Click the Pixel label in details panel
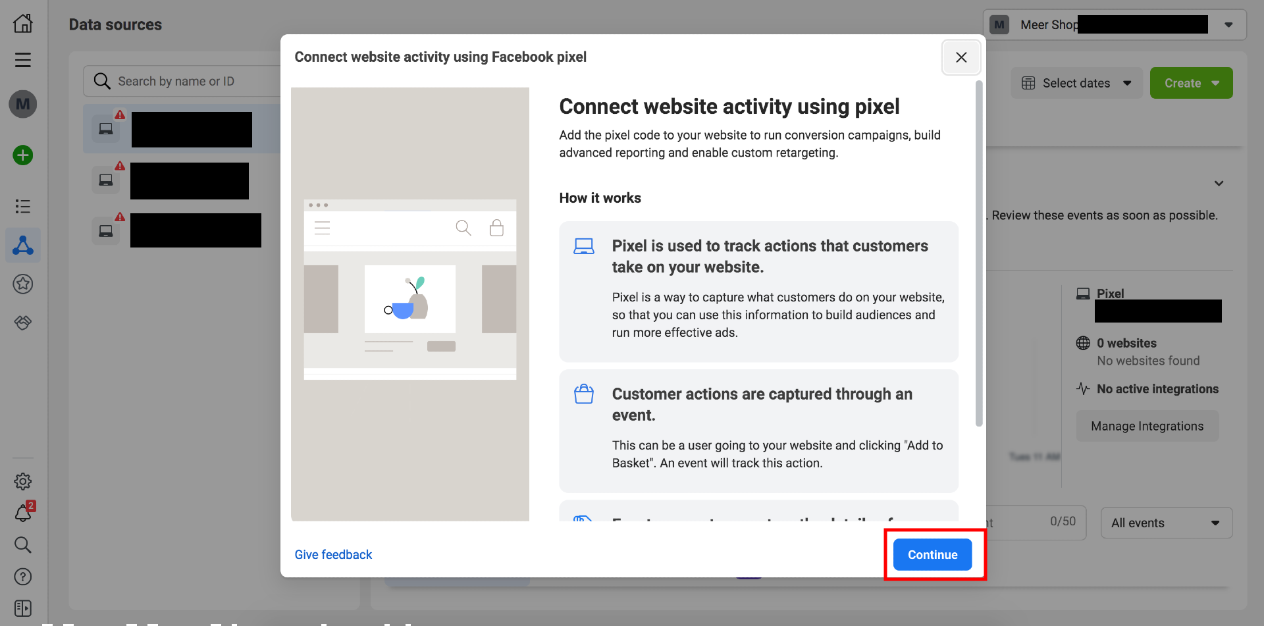This screenshot has width=1264, height=626. pos(1110,294)
